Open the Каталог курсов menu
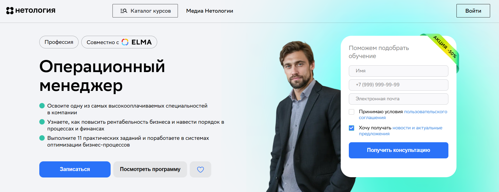Screen dimensions: 499x192 tap(145, 11)
